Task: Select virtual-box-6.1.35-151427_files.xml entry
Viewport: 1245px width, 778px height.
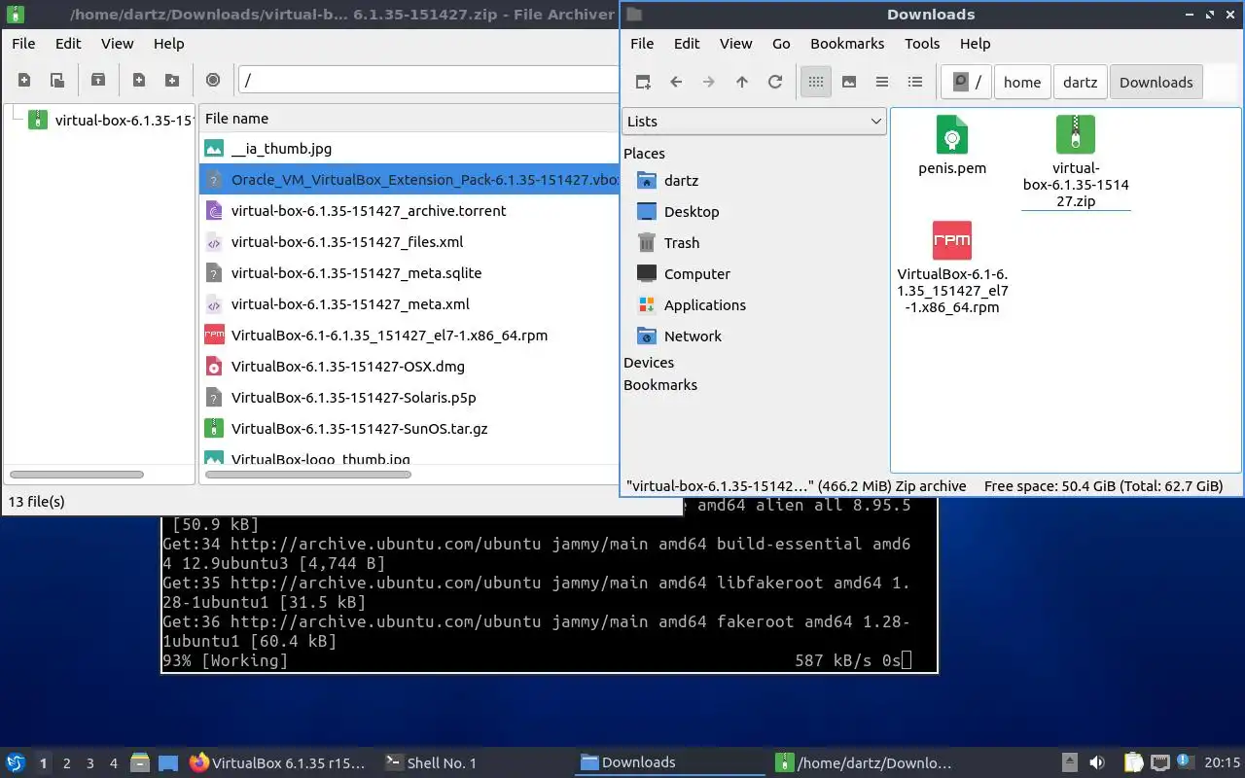Action: coord(409,242)
